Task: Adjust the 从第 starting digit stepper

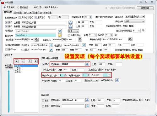Action: coord(95,35)
